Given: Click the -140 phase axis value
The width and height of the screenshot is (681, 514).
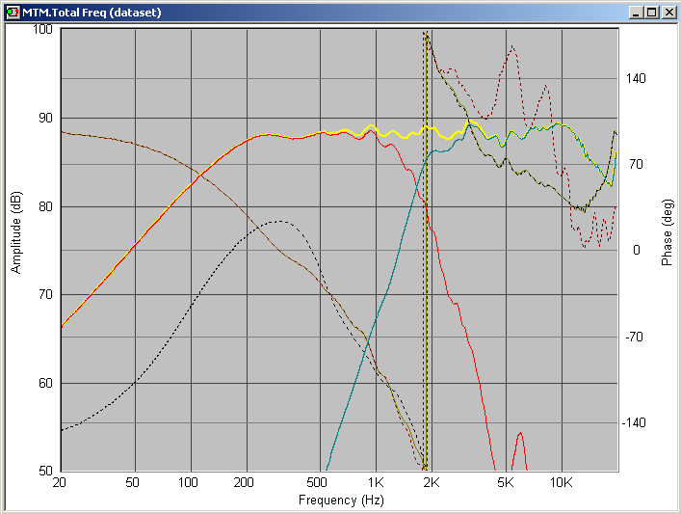Looking at the screenshot, I should (634, 422).
